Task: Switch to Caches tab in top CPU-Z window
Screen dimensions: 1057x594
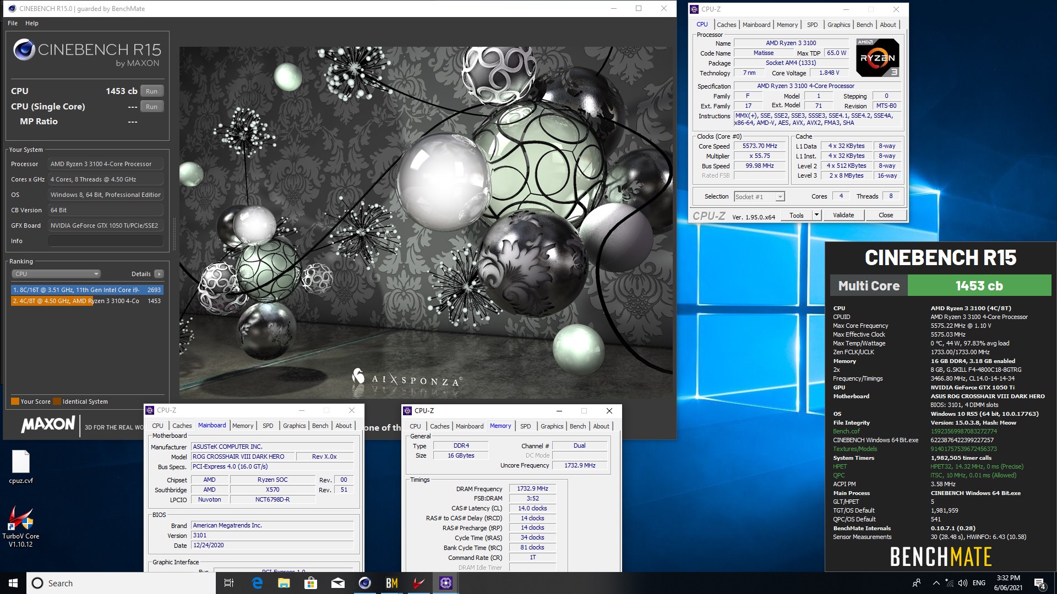Action: coord(726,25)
